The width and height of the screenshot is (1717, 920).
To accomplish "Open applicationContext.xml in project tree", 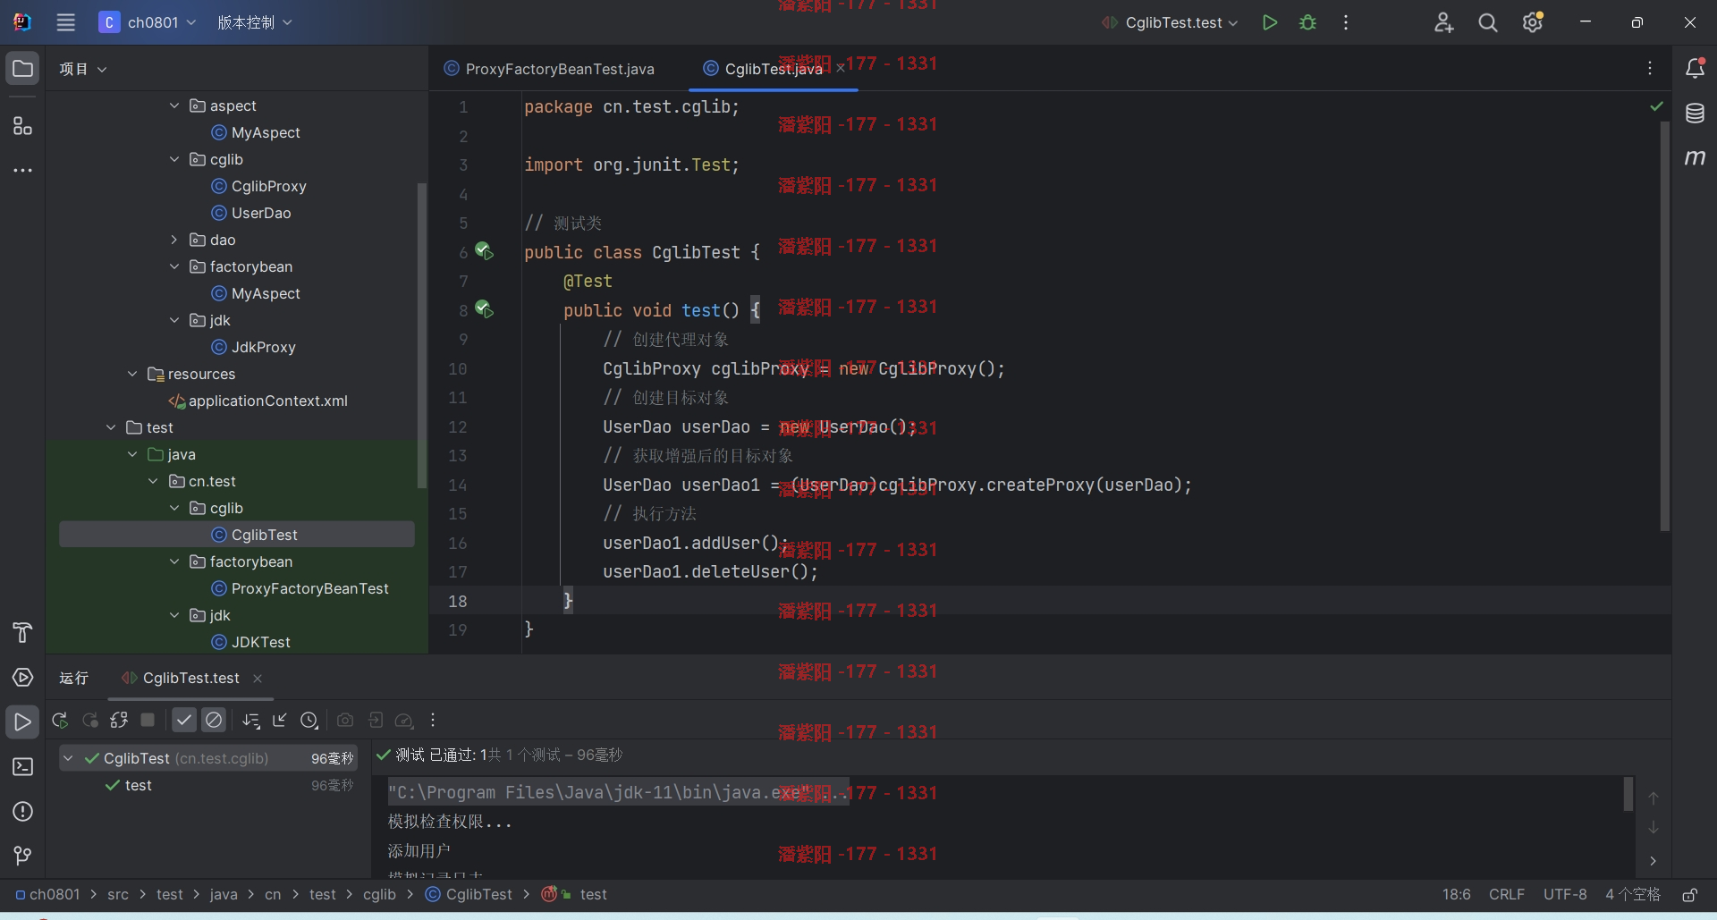I will point(258,401).
